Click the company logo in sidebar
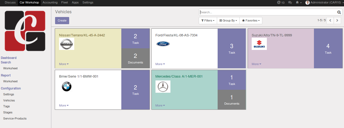 [x=26, y=31]
